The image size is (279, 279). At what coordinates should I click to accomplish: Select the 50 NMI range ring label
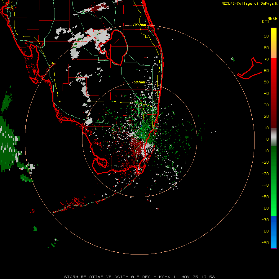pyautogui.click(x=139, y=82)
